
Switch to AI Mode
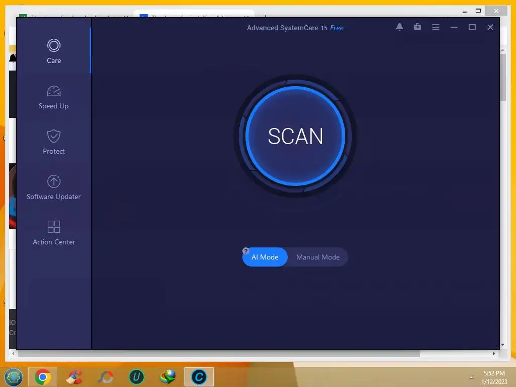(265, 257)
